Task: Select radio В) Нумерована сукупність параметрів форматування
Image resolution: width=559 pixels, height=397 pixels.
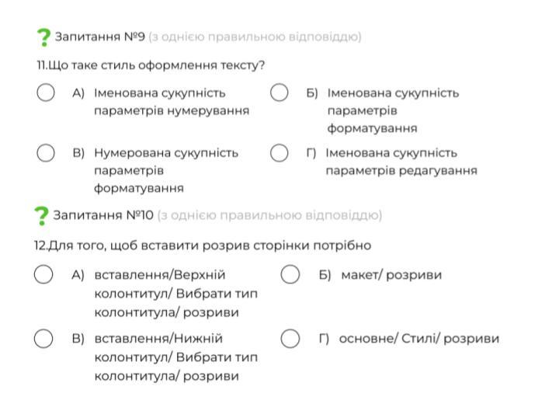Action: 46,153
